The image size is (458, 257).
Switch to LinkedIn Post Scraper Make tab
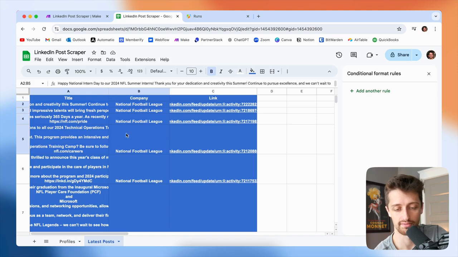[77, 16]
